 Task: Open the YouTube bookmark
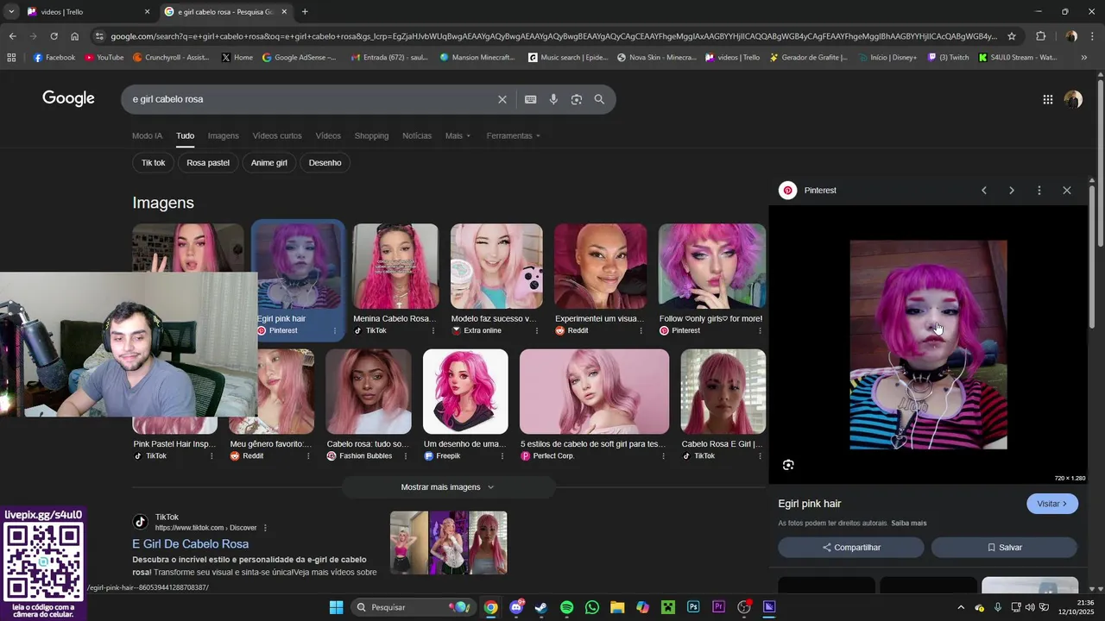pos(104,58)
